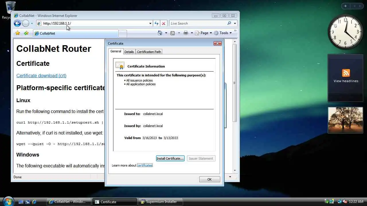Click the sidebar next gadgets page arrow
Screen dimensions: 367x206
pos(360,6)
